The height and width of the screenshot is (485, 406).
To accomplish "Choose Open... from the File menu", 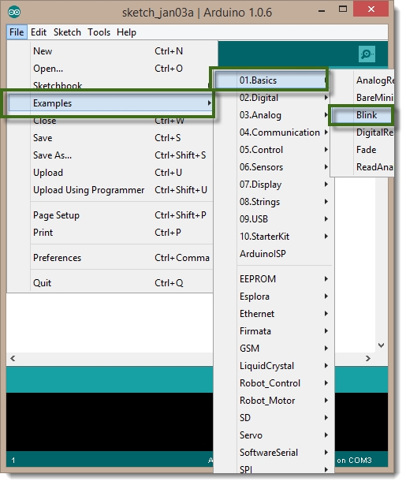I will [x=110, y=69].
